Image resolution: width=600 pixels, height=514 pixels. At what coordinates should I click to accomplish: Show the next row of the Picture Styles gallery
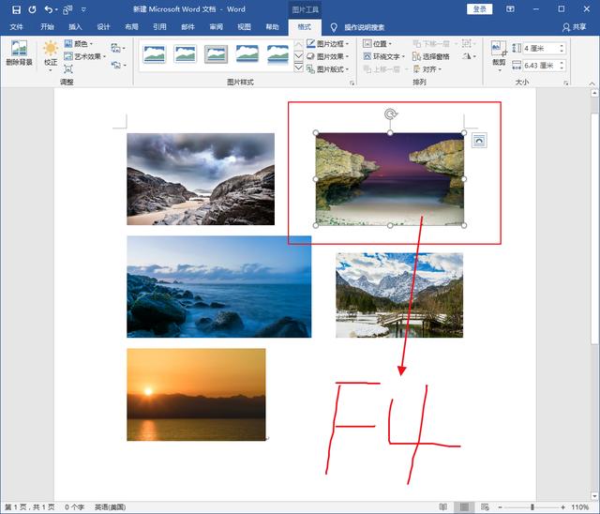(x=299, y=56)
